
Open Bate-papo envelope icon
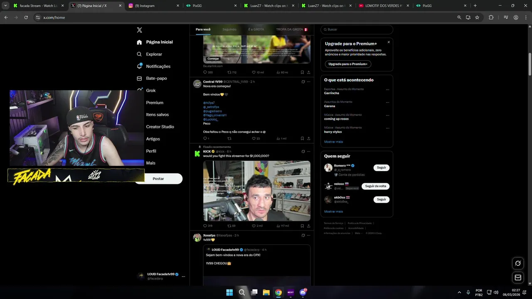(139, 78)
